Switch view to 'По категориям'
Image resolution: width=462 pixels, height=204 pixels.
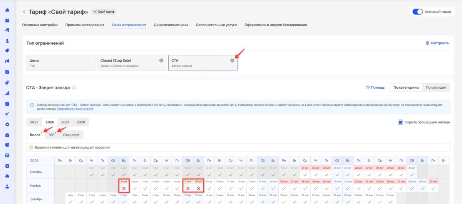(406, 88)
